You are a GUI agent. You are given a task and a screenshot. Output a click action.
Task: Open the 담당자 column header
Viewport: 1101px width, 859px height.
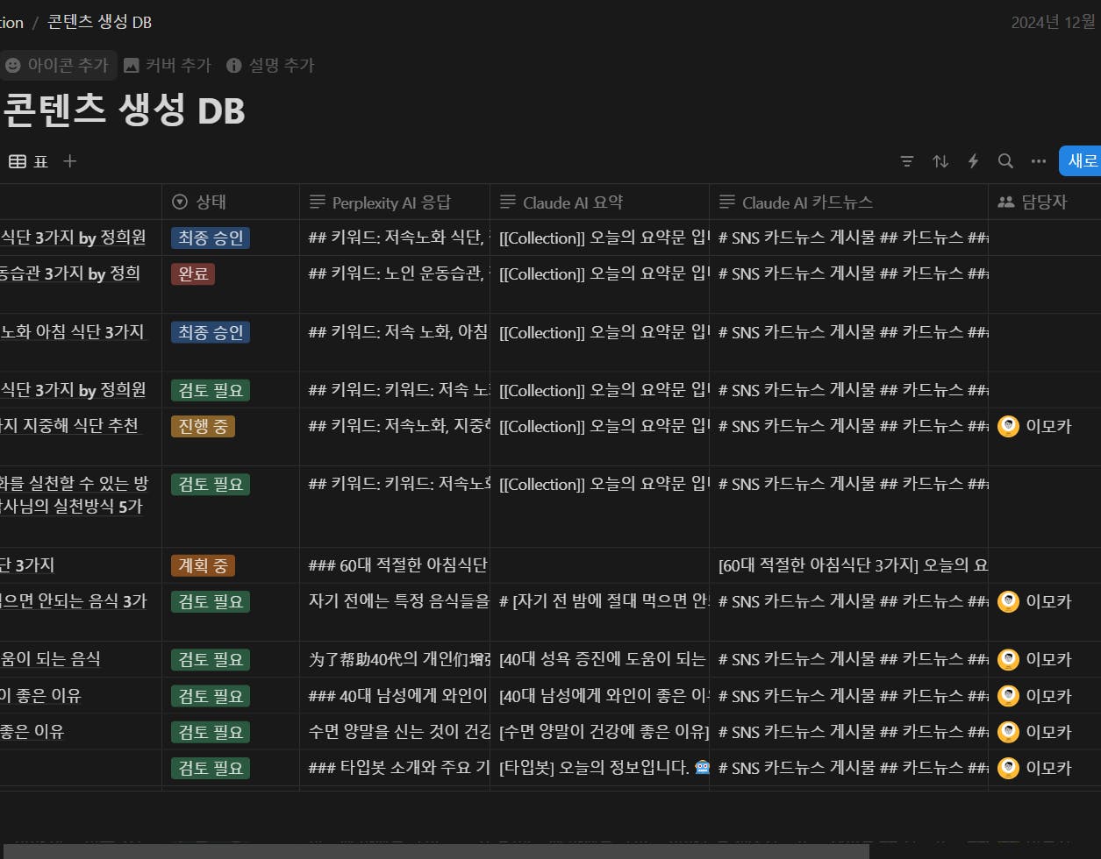pyautogui.click(x=1044, y=202)
